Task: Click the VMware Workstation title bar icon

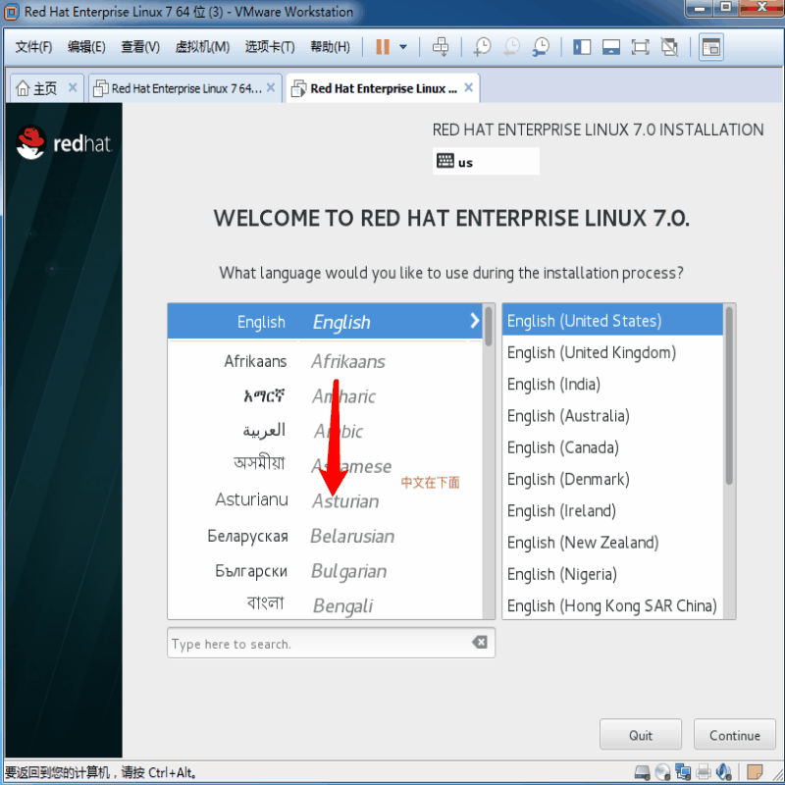Action: coord(12,12)
